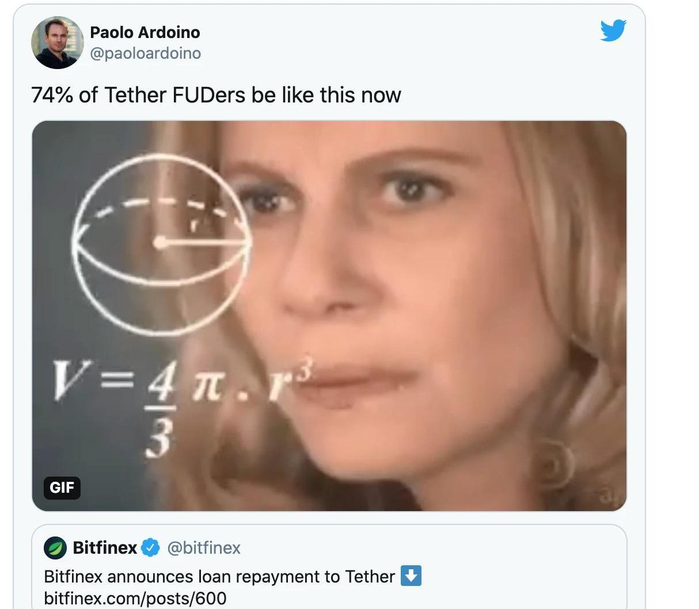Viewport: 699px width, 609px height.
Task: Click the @paoloardoino handle
Action: click(x=146, y=53)
